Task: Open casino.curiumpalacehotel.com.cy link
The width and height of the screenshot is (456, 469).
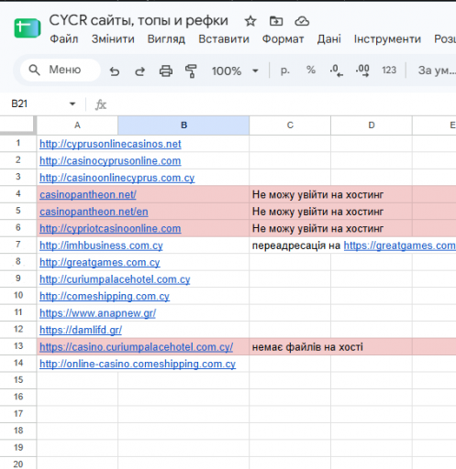Action: pyautogui.click(x=136, y=347)
